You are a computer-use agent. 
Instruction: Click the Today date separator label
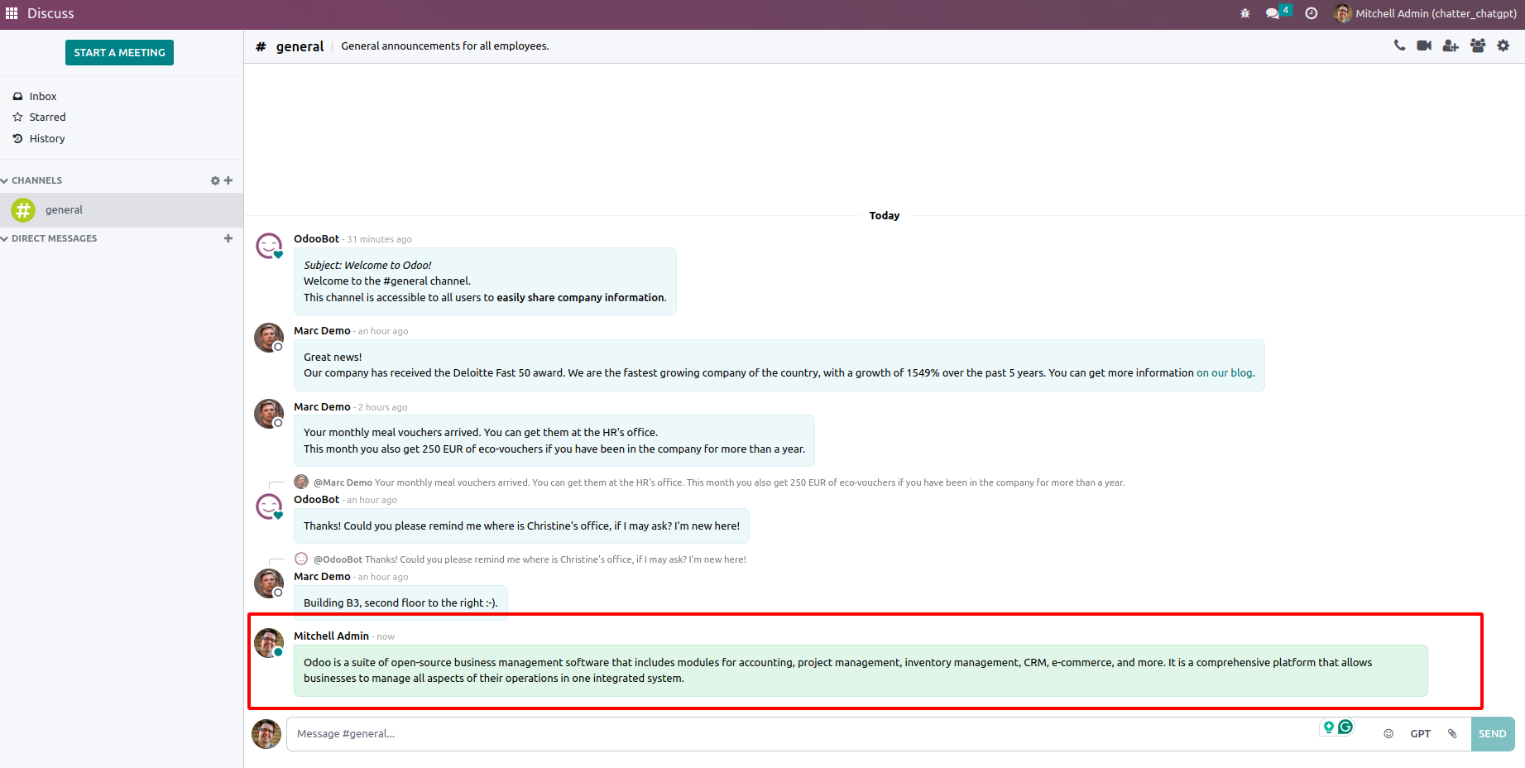point(885,216)
